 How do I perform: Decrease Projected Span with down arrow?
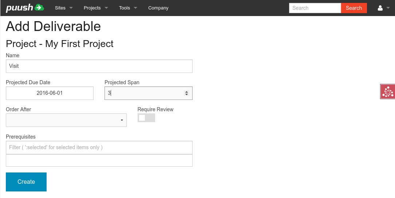click(x=187, y=94)
